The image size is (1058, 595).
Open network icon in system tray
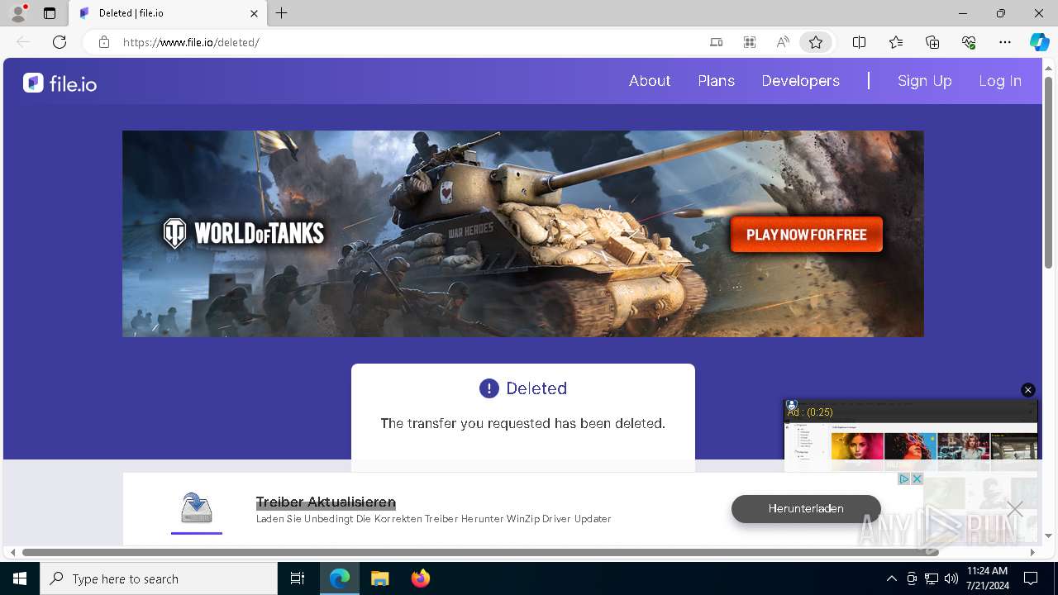932,578
